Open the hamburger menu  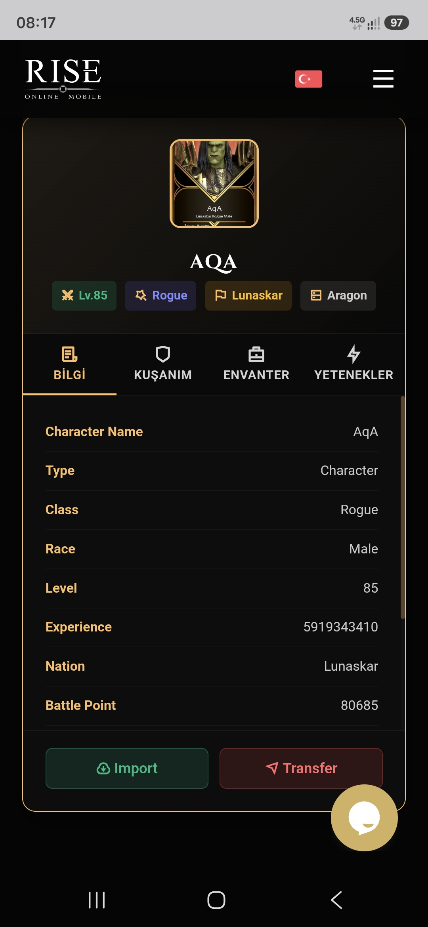[x=383, y=78]
